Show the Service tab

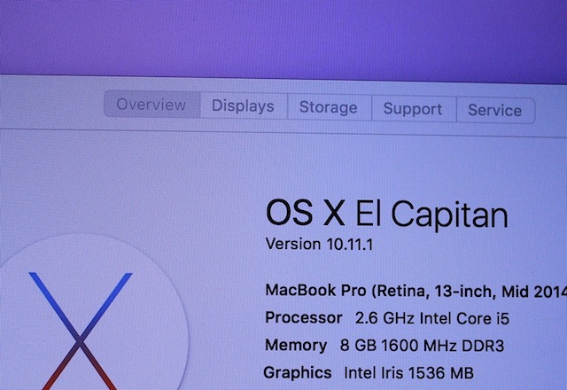click(495, 110)
